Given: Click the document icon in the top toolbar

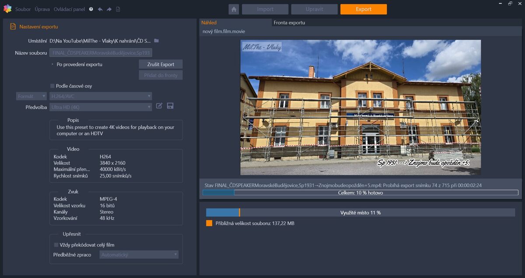Looking at the screenshot, I should 118,9.
